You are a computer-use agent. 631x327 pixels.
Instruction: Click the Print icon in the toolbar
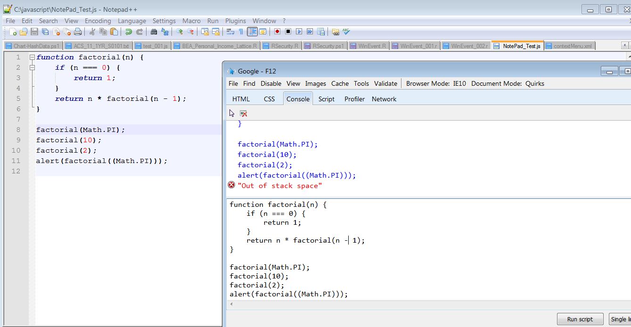click(78, 32)
